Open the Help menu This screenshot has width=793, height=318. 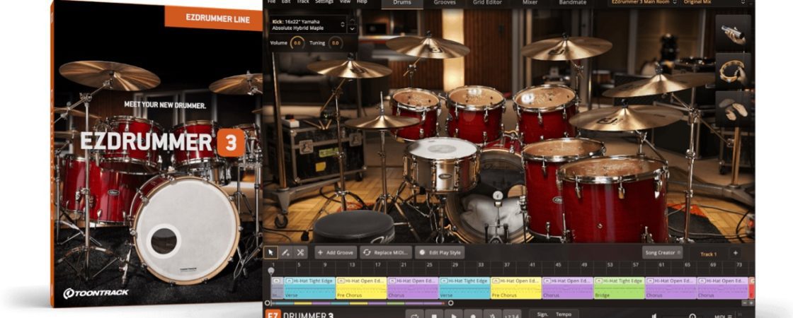[x=362, y=2]
